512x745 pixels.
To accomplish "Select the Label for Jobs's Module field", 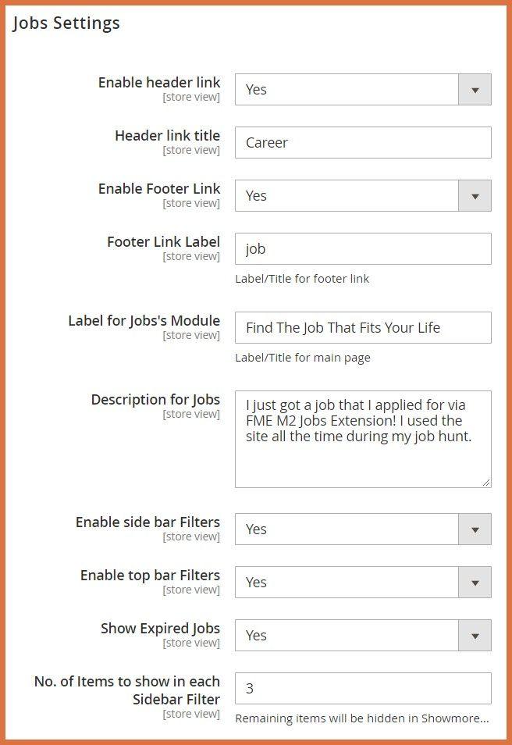I will point(363,327).
